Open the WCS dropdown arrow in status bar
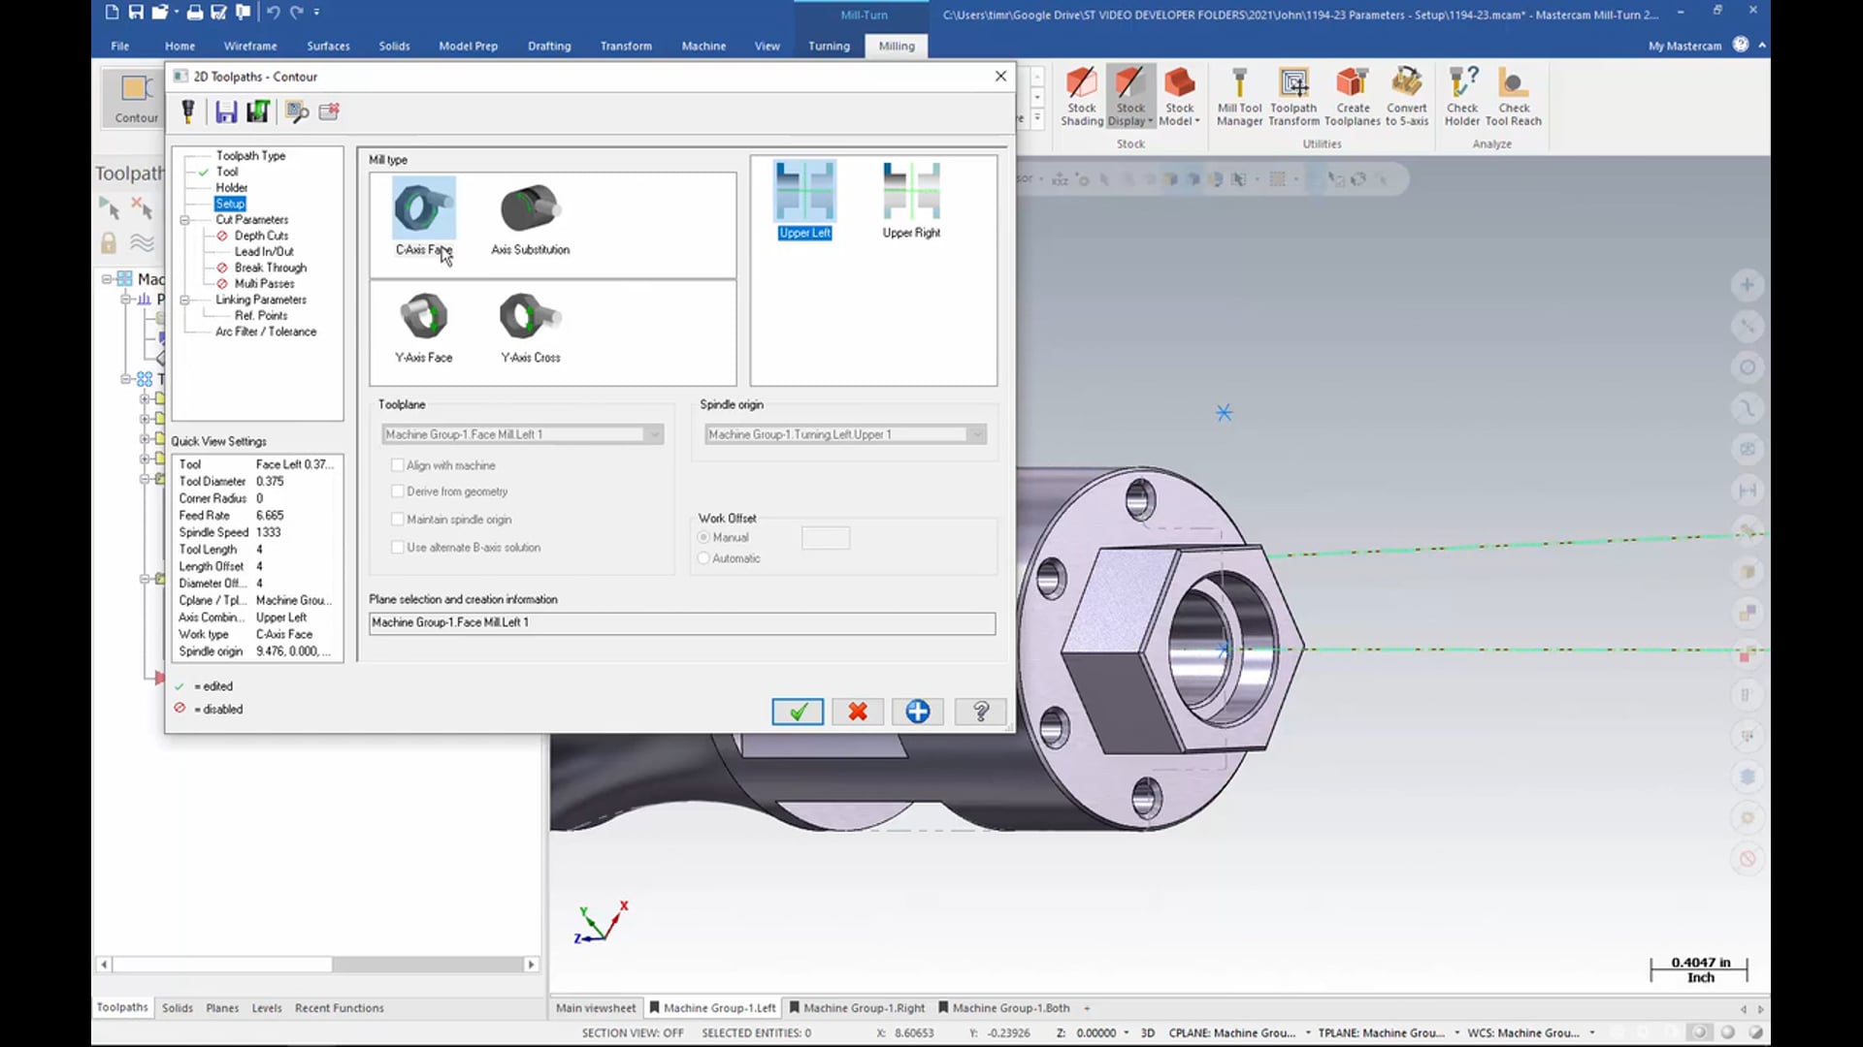The height and width of the screenshot is (1047, 1863). pos(1592,1033)
